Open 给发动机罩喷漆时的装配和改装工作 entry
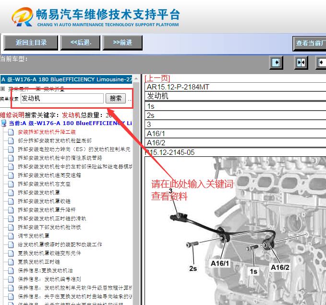The image size is (326, 305). pos(60,244)
